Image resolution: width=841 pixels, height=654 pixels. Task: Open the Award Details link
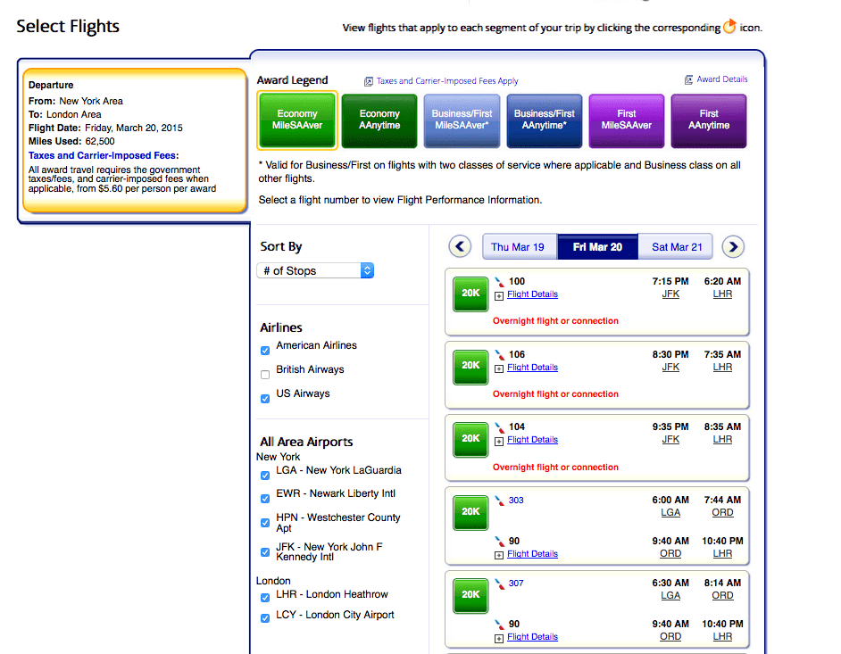tap(722, 79)
